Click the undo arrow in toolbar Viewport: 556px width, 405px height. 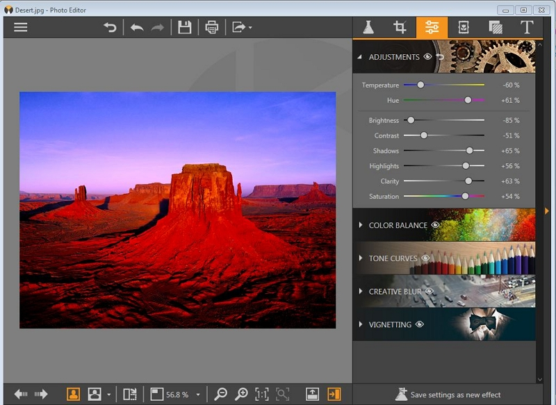point(137,27)
